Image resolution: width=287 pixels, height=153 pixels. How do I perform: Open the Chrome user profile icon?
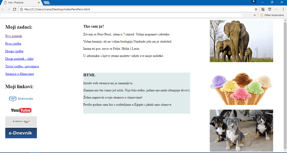tap(254, 2)
